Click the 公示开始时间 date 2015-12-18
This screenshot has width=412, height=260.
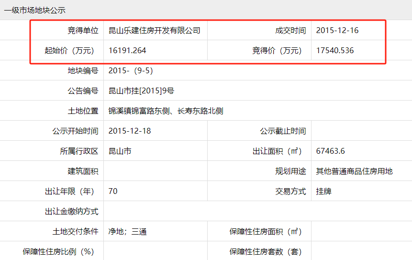130,131
